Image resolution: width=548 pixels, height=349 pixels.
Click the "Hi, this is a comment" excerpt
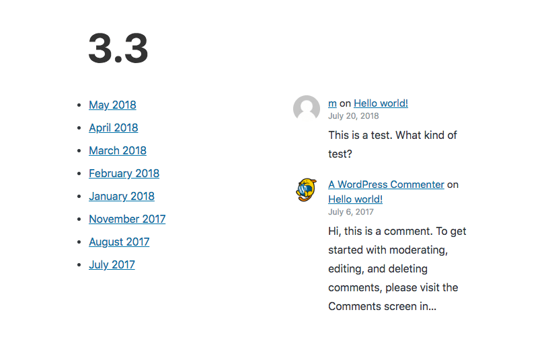(397, 268)
